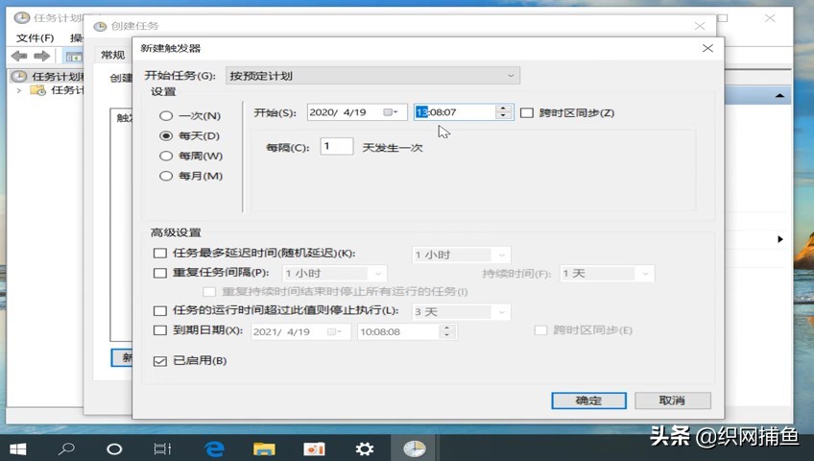The width and height of the screenshot is (814, 461).
Task: Open the 开始任务 按预定计划 dropdown
Action: [x=372, y=76]
